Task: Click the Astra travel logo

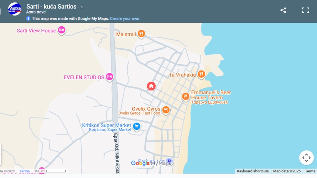Action: pyautogui.click(x=15, y=9)
